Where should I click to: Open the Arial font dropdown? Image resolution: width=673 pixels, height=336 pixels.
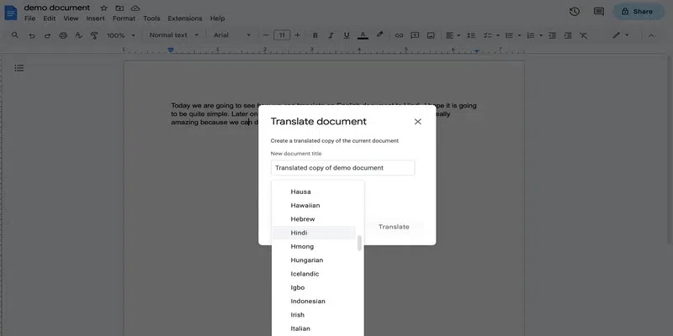click(x=232, y=35)
